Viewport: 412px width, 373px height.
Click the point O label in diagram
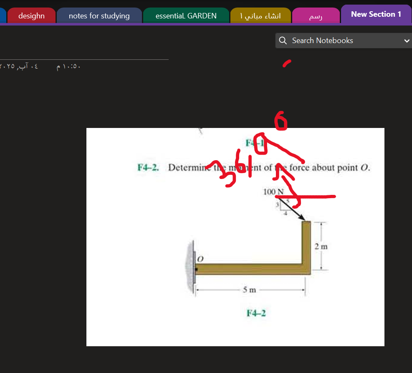[200, 259]
